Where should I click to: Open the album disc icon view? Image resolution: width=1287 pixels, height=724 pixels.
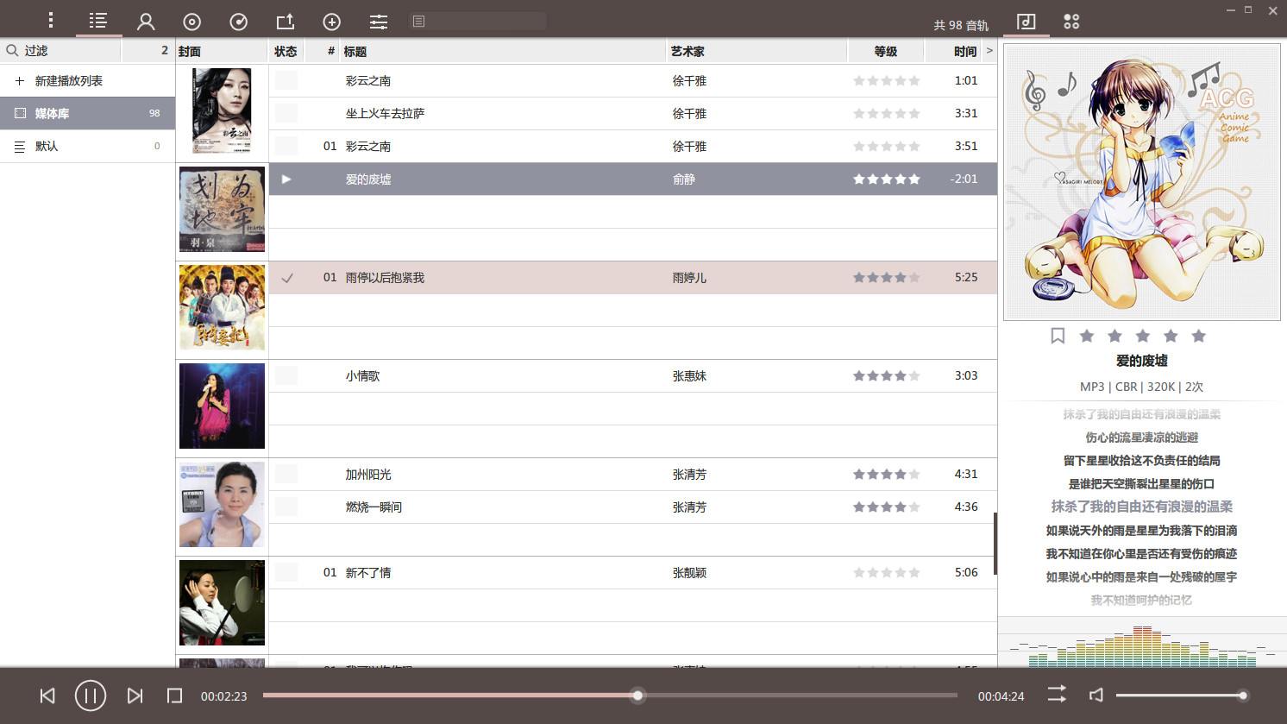[192, 22]
